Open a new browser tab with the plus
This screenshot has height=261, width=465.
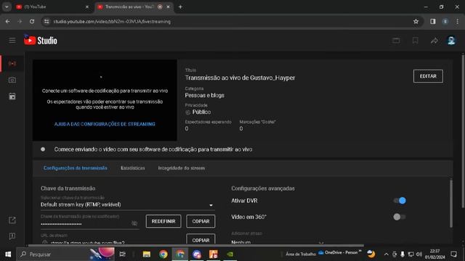coord(180,7)
